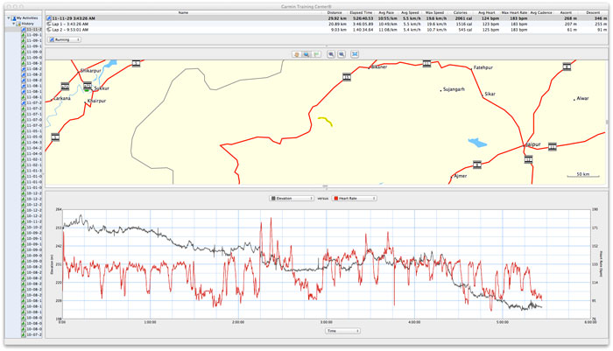Click the 10:49/km pace cell
Viewport: 613px width, 351px height.
(387, 24)
